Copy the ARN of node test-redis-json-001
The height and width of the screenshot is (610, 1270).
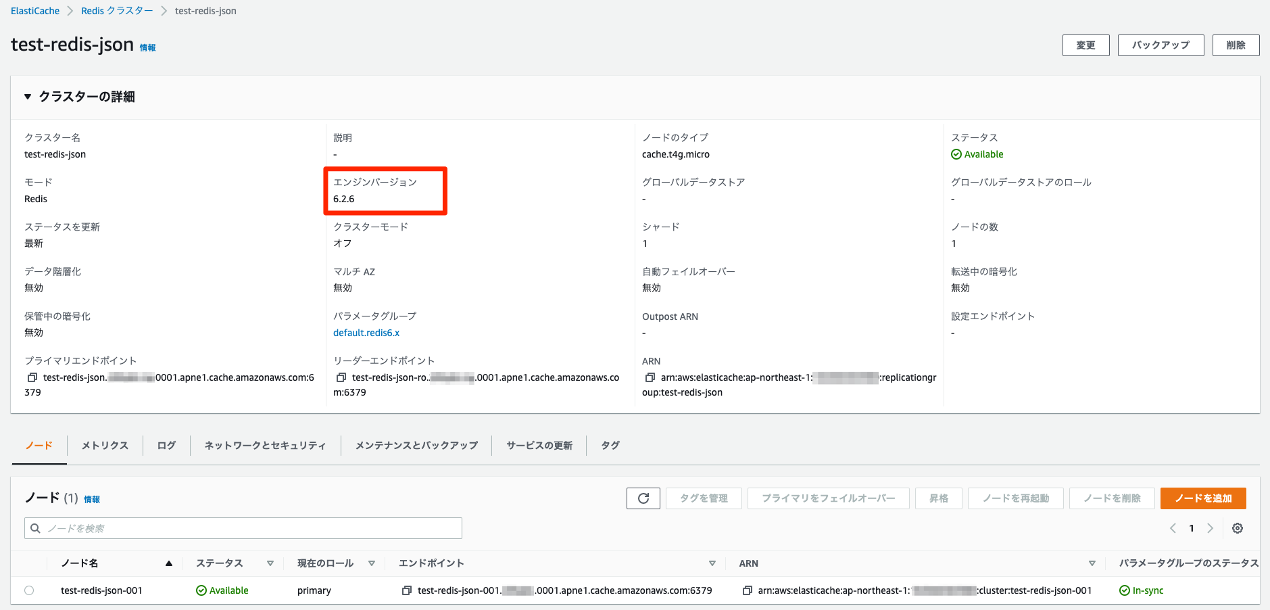click(x=746, y=590)
